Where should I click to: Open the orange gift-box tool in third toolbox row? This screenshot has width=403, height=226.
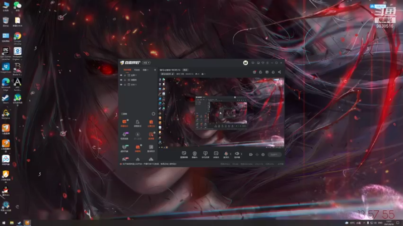coord(138,148)
